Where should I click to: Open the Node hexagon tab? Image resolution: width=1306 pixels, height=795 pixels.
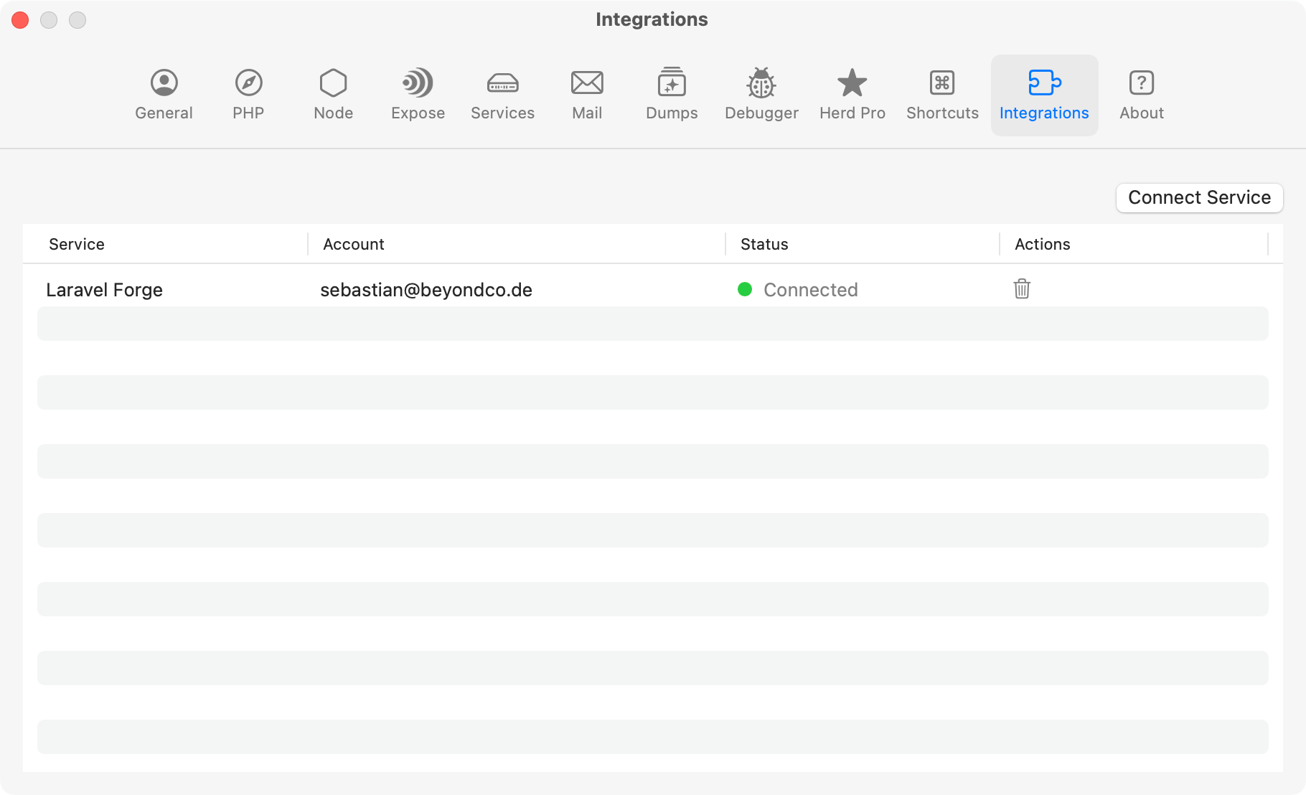[x=333, y=95]
